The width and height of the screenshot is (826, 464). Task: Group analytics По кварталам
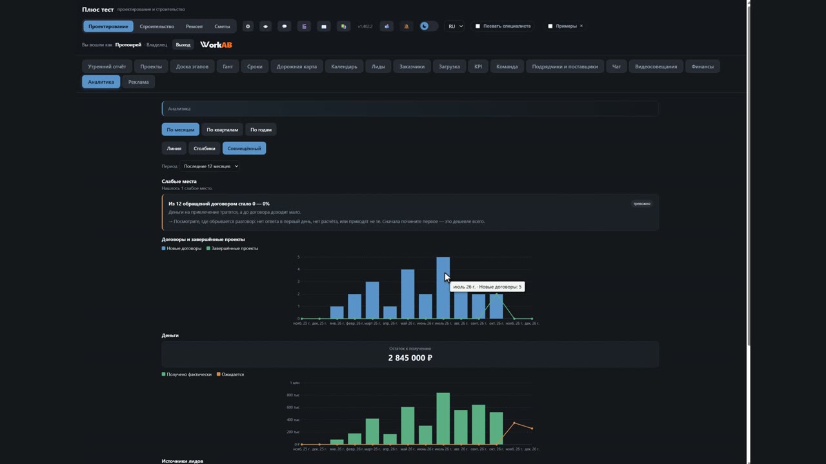222,130
